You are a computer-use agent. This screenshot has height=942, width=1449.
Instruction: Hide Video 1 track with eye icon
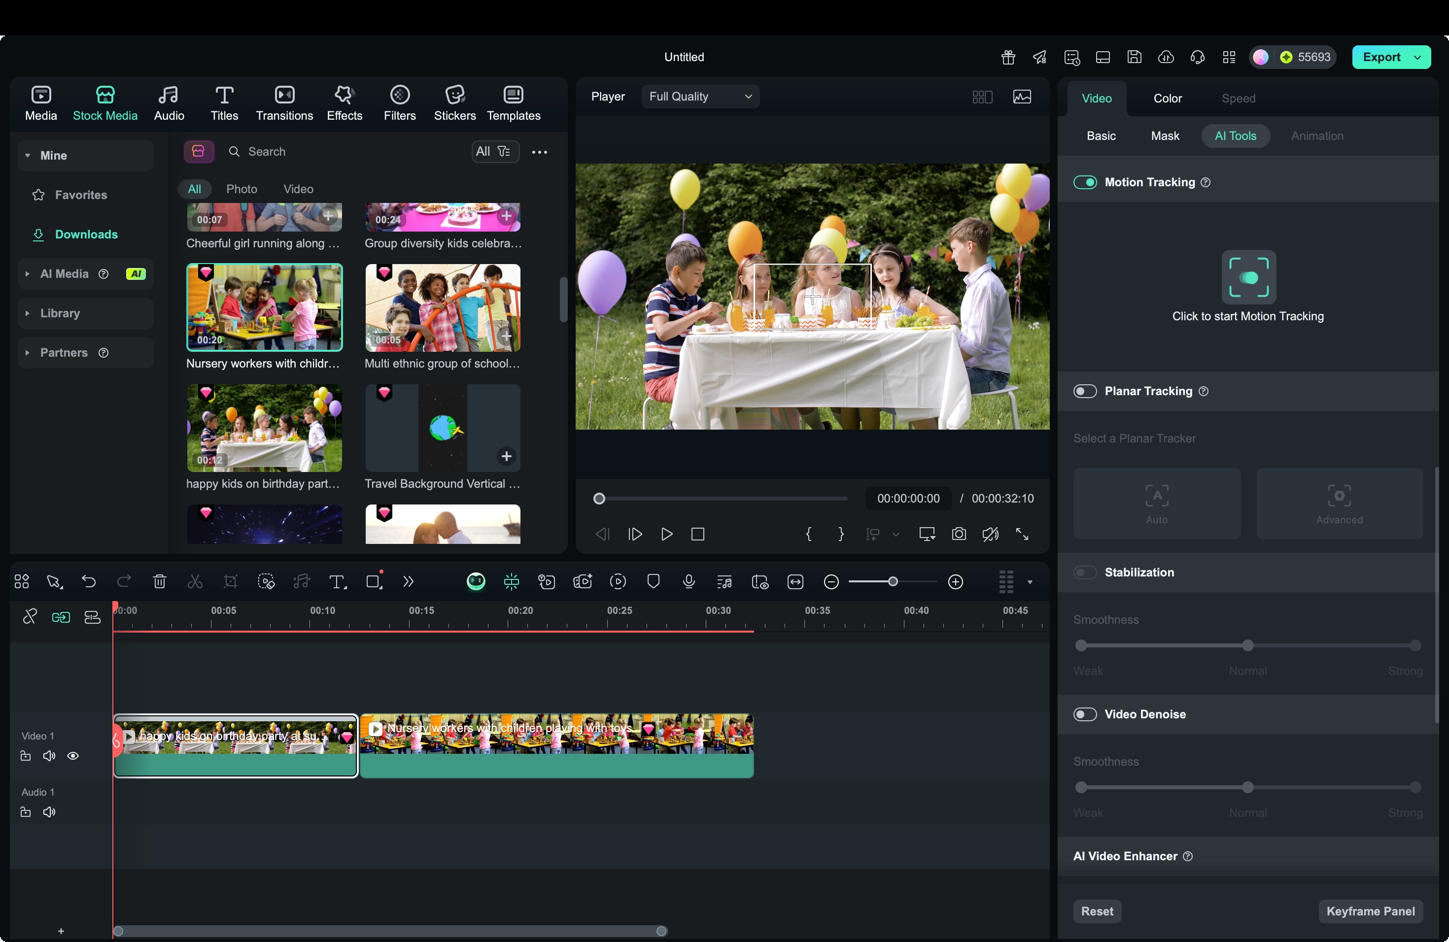point(73,756)
